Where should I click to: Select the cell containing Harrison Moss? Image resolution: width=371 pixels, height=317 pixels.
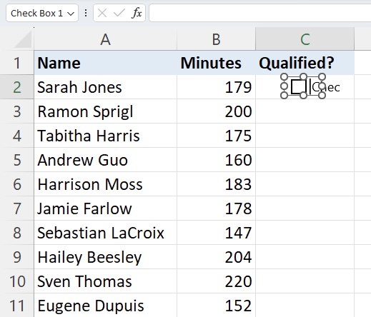tap(106, 184)
